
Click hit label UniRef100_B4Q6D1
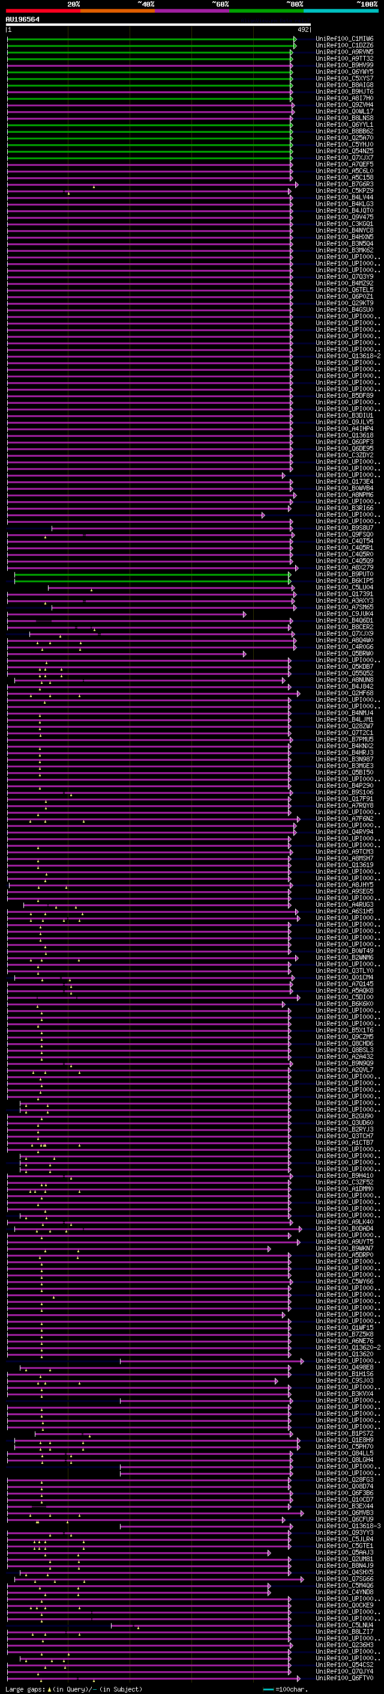[x=344, y=620]
